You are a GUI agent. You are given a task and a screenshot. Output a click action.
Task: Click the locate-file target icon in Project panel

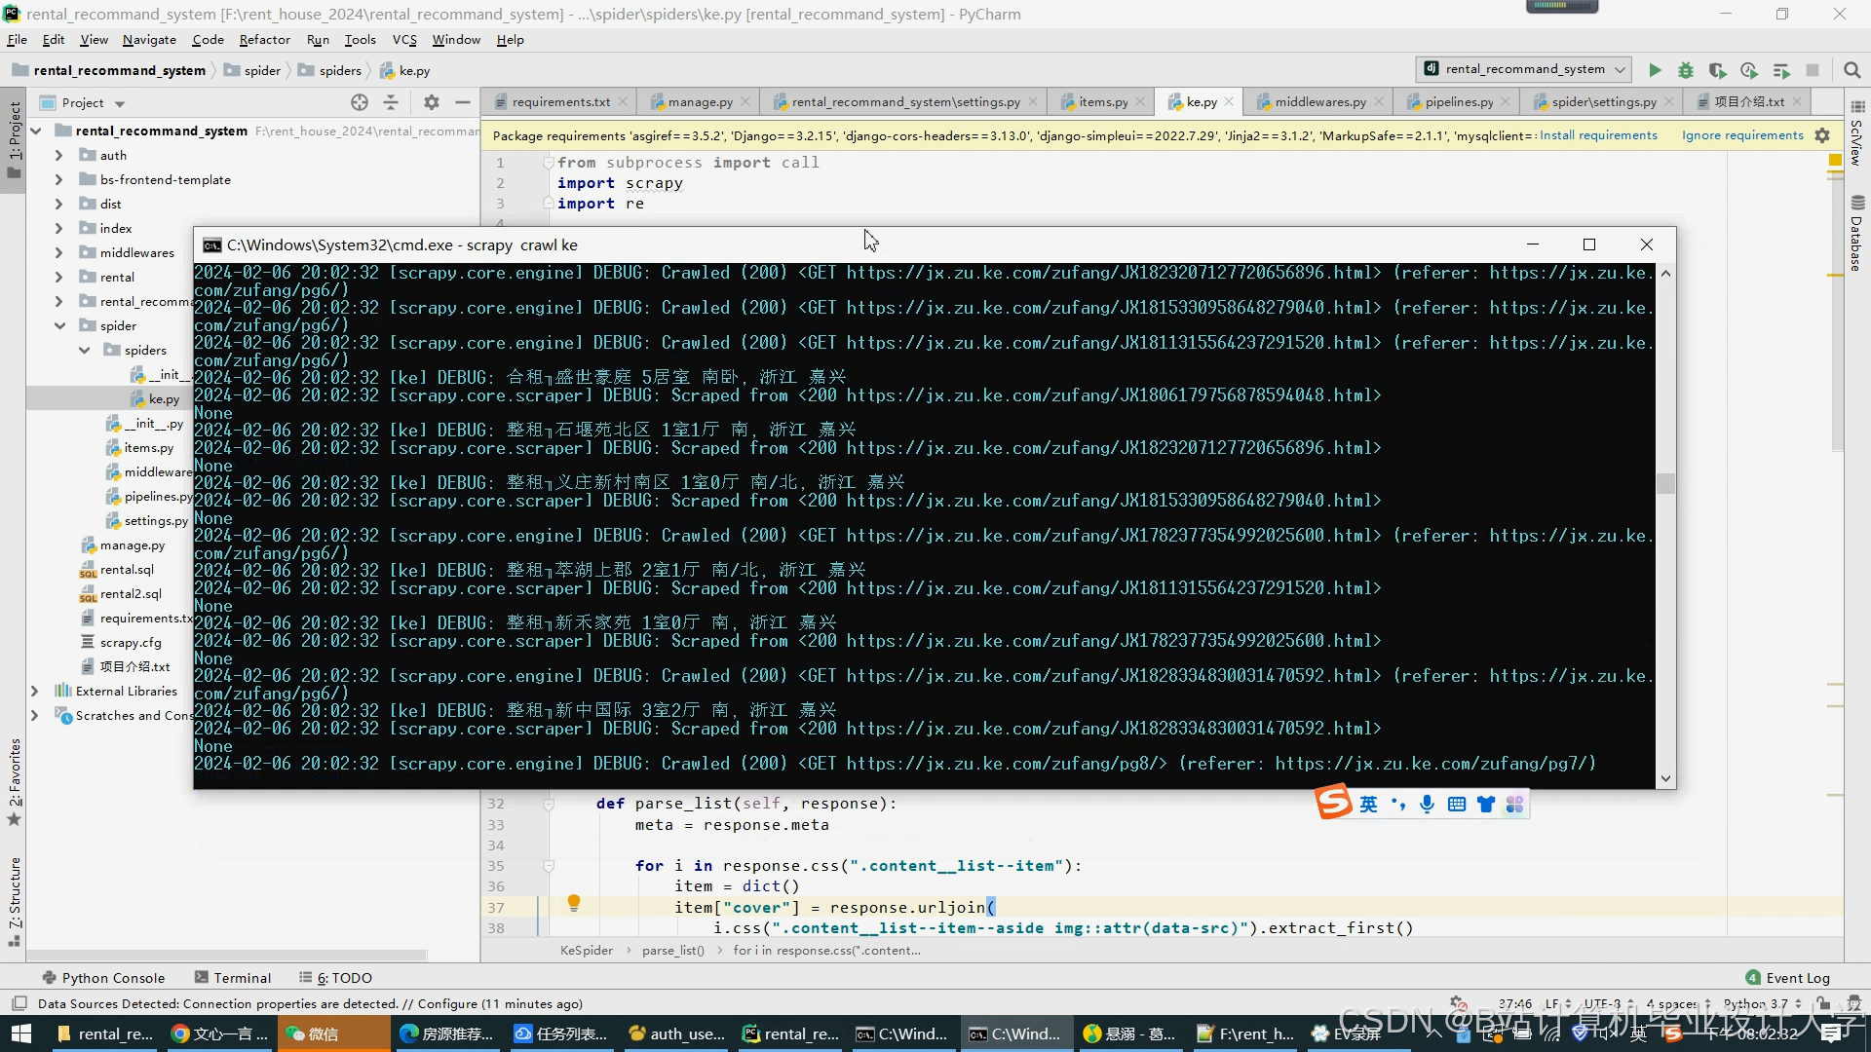360,102
